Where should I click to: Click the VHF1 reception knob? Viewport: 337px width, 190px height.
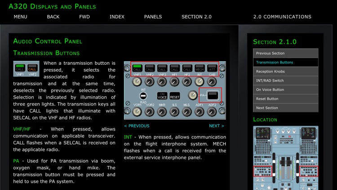(x=137, y=81)
